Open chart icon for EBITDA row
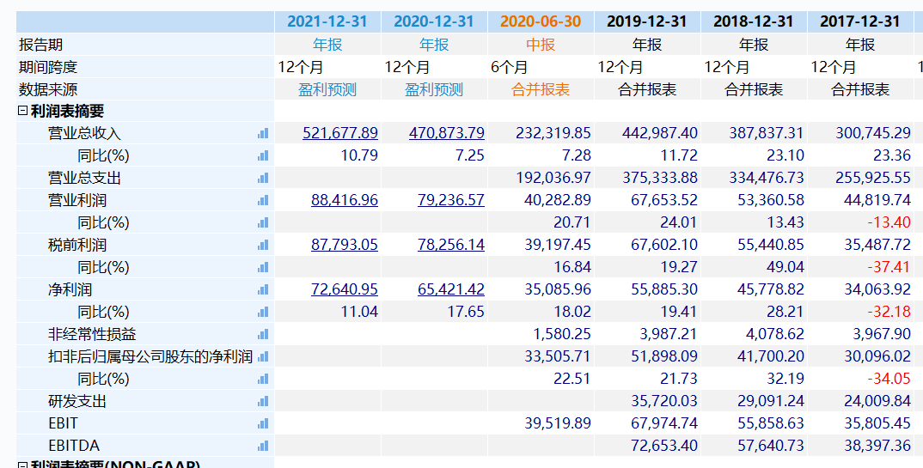This screenshot has width=923, height=468. pyautogui.click(x=263, y=447)
